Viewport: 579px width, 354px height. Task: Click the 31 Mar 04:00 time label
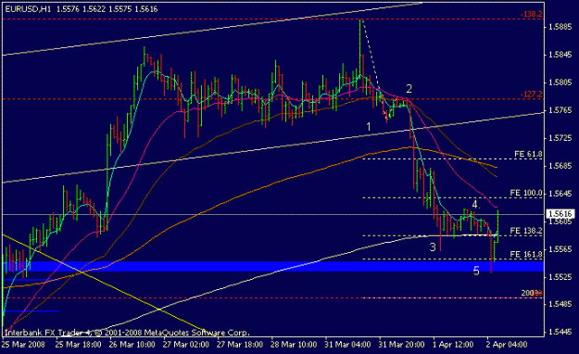click(347, 345)
